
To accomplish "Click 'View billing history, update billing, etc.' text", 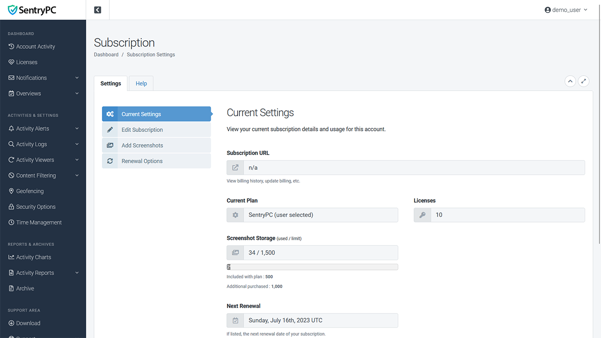I will coord(263,181).
